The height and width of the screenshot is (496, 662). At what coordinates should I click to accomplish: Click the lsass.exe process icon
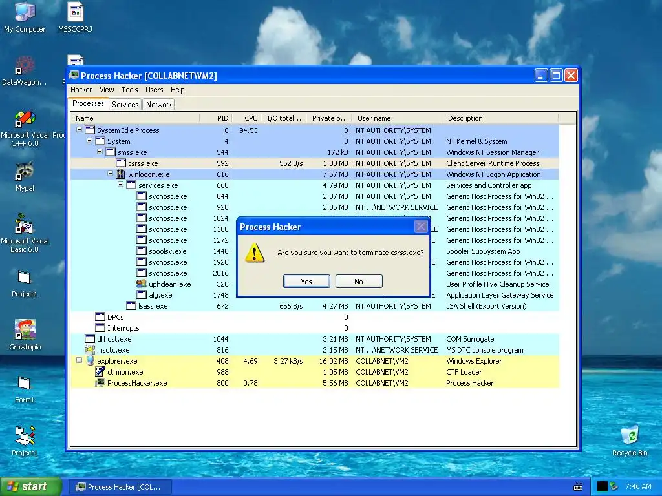pyautogui.click(x=131, y=305)
